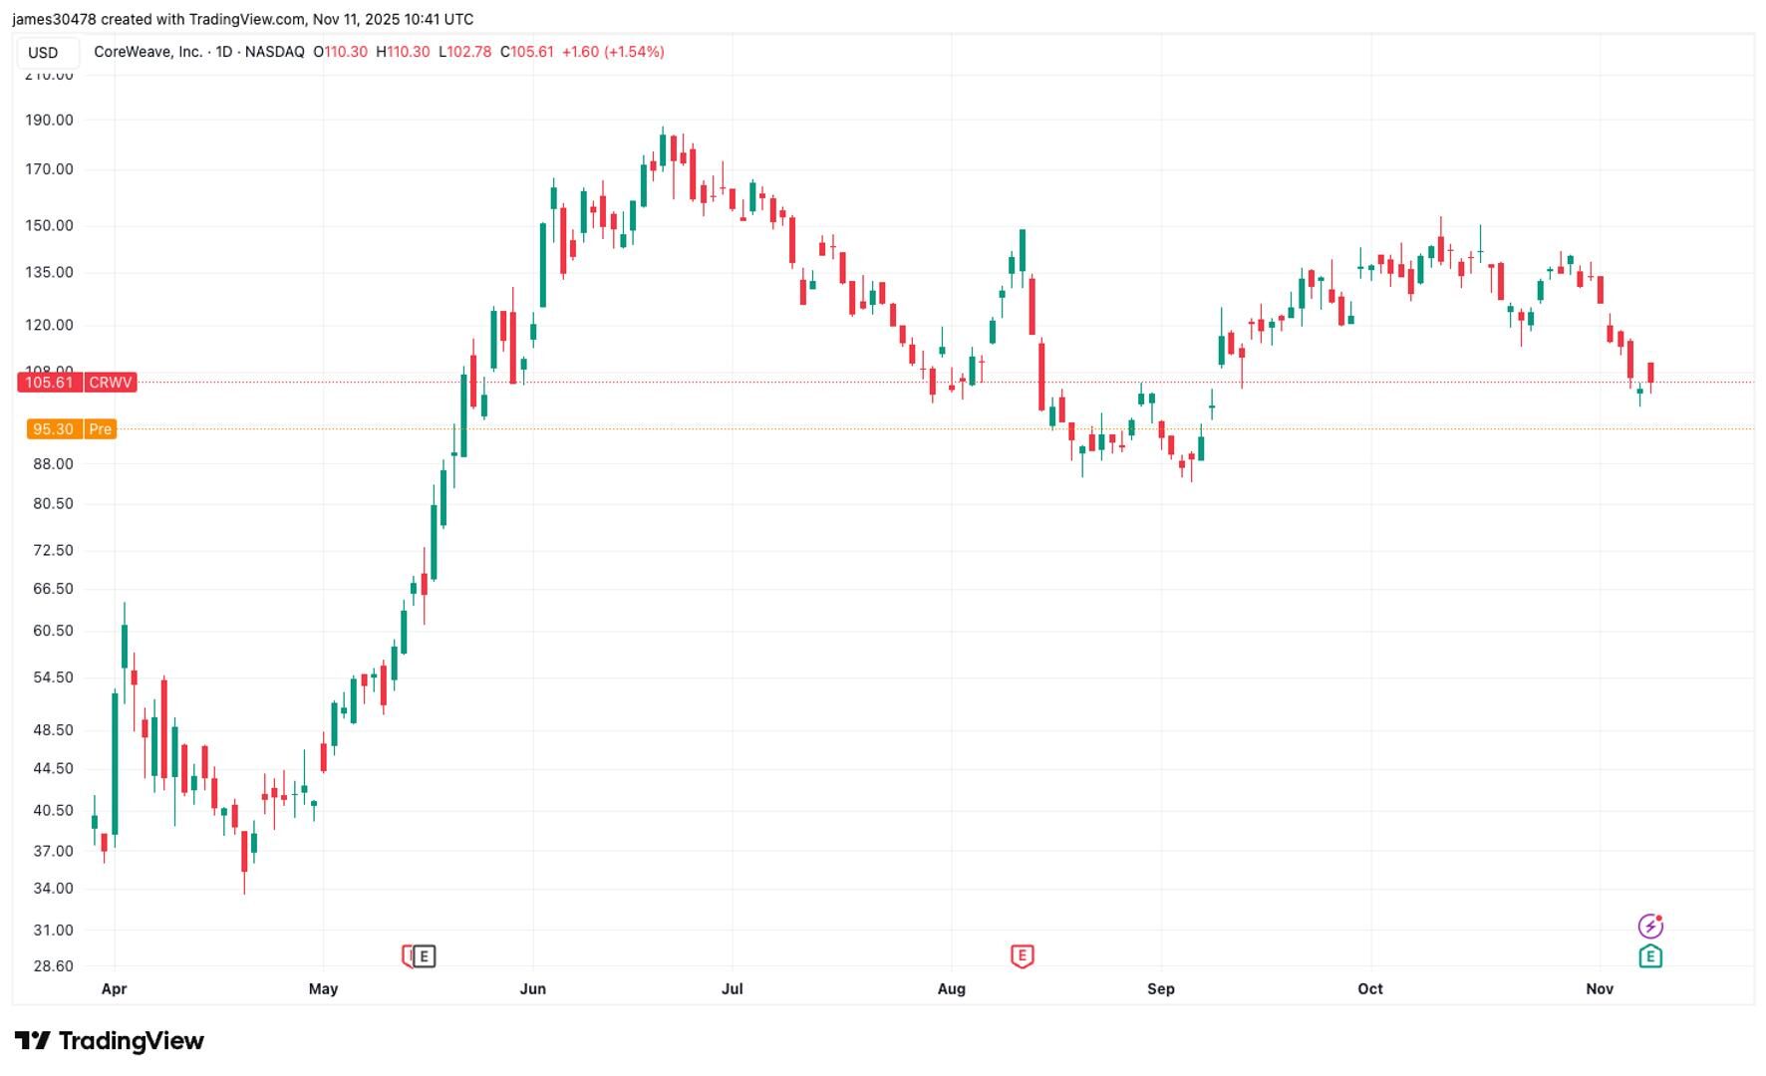Click the Jun label on time axis
The width and height of the screenshot is (1766, 1076).
click(x=533, y=988)
